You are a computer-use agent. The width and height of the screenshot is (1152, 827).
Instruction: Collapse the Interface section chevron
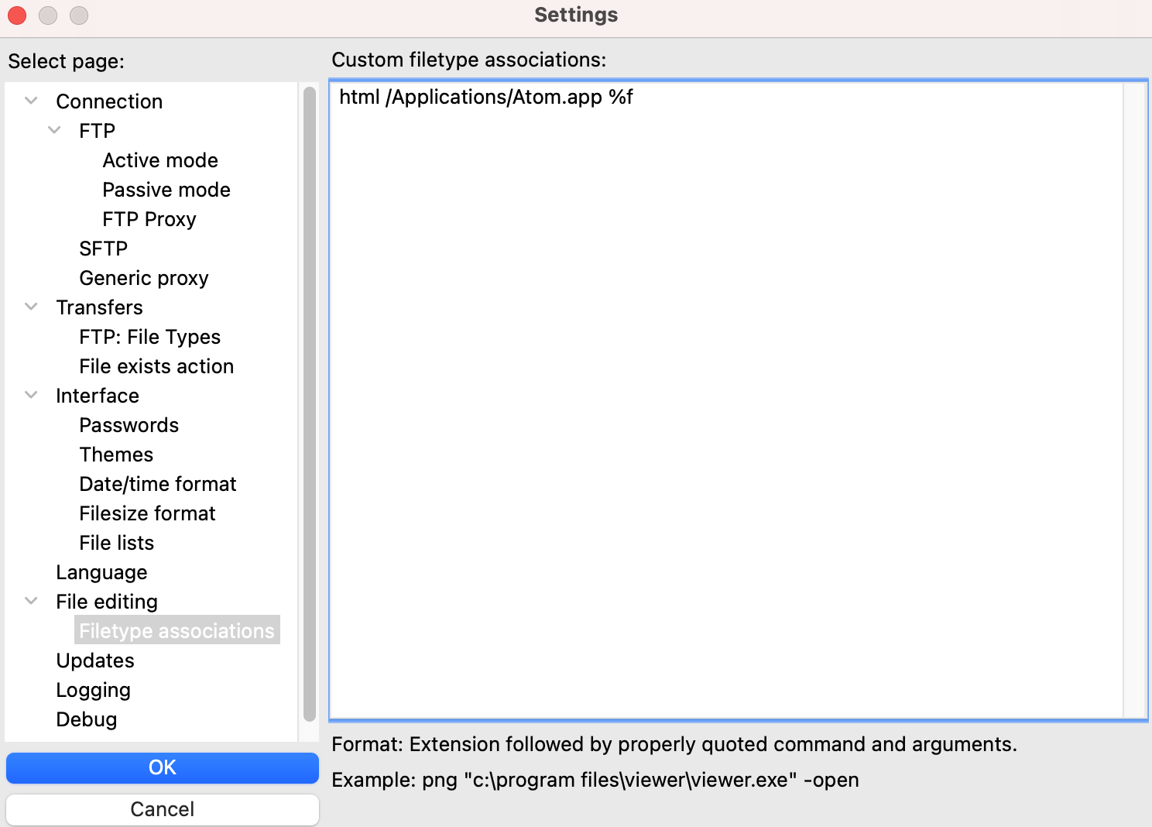(x=32, y=395)
